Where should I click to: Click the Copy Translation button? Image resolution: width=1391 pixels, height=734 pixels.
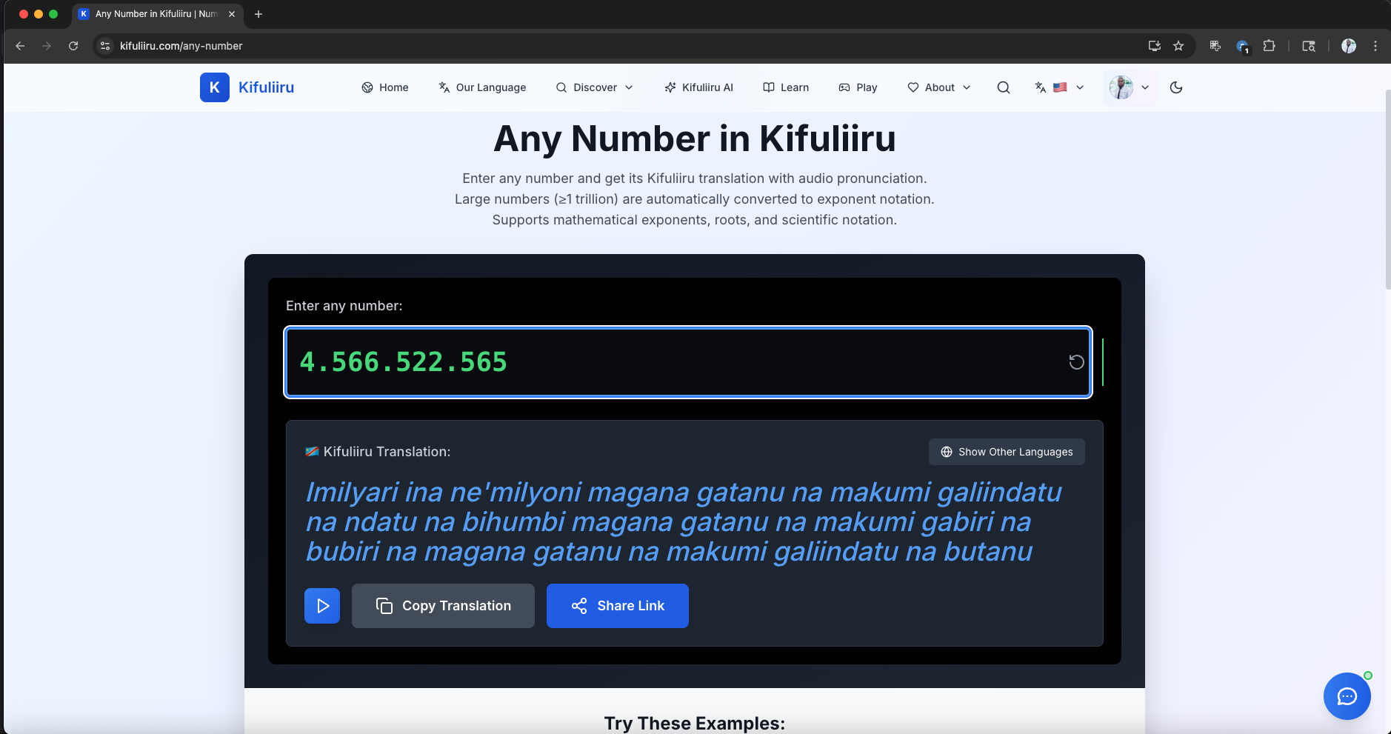click(442, 605)
